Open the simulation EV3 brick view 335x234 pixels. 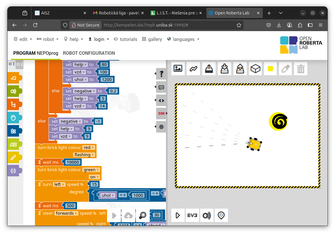click(192, 215)
